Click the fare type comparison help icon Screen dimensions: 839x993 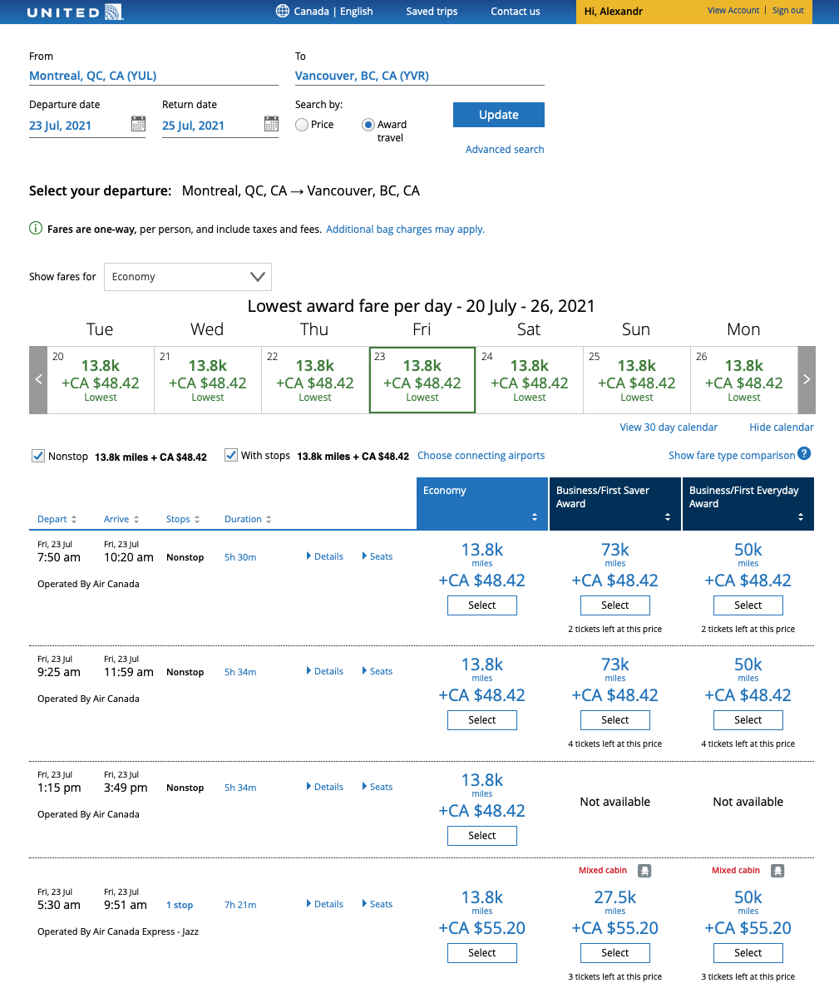pyautogui.click(x=804, y=453)
